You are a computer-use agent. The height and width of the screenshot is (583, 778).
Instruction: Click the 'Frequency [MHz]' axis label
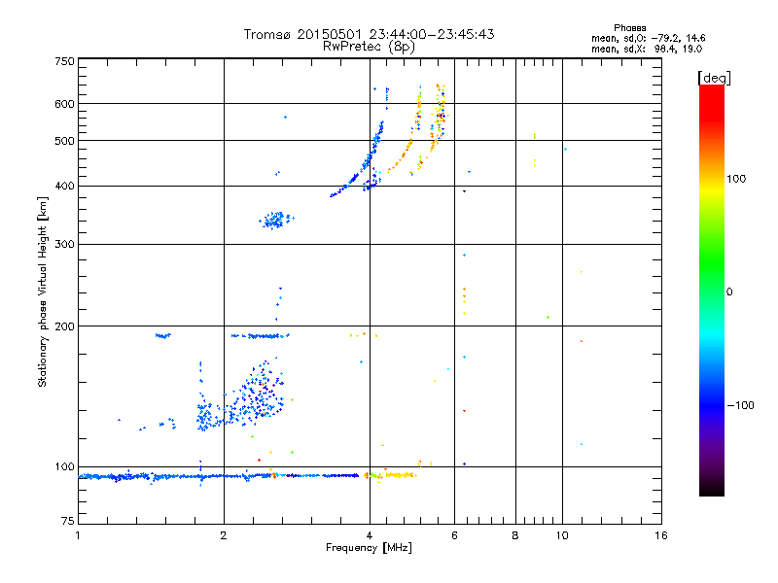click(x=369, y=548)
